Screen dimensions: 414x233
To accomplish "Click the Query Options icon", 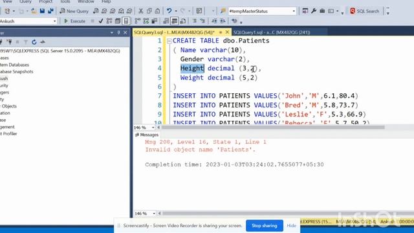I will coord(118,21).
